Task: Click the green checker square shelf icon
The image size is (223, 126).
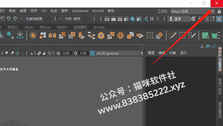Action: (x=205, y=35)
